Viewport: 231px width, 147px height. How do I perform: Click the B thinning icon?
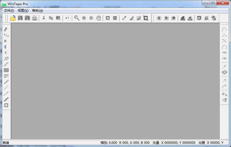click(174, 18)
